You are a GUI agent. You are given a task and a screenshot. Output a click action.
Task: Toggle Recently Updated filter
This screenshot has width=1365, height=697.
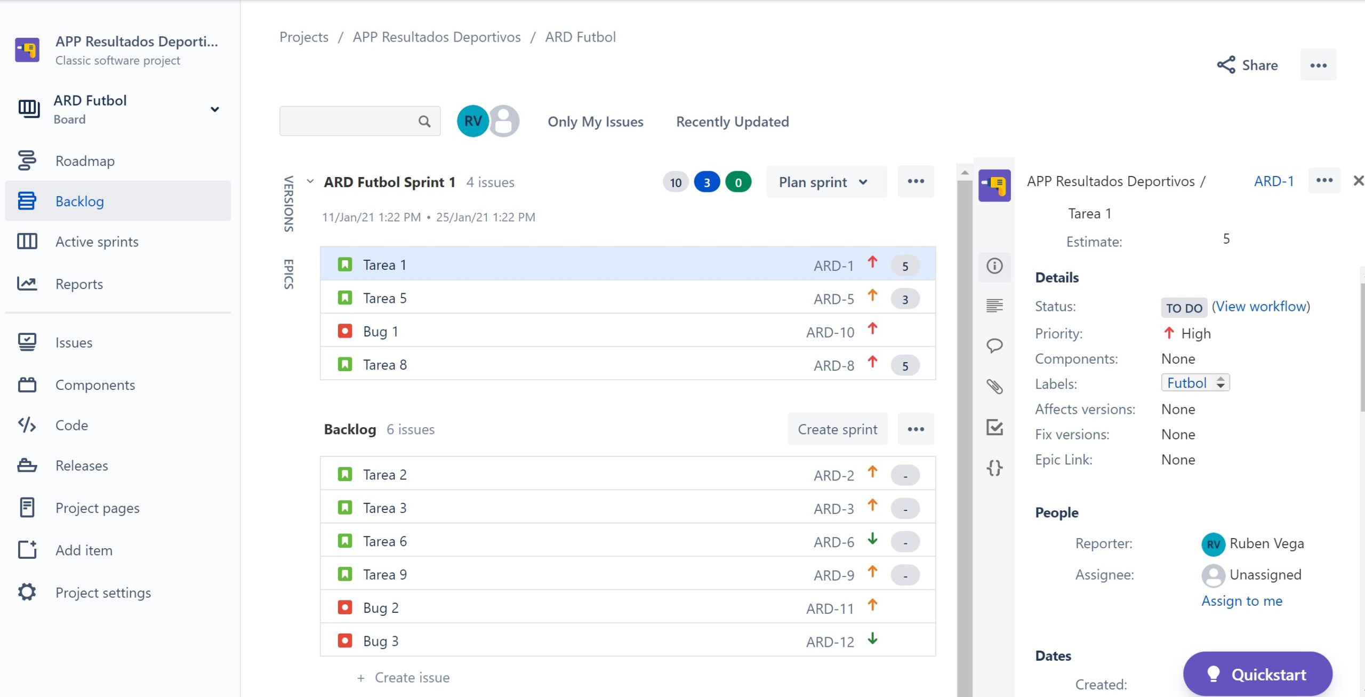(732, 122)
